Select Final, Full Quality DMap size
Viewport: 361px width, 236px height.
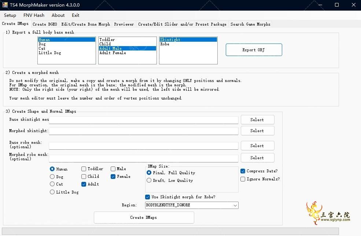point(149,173)
